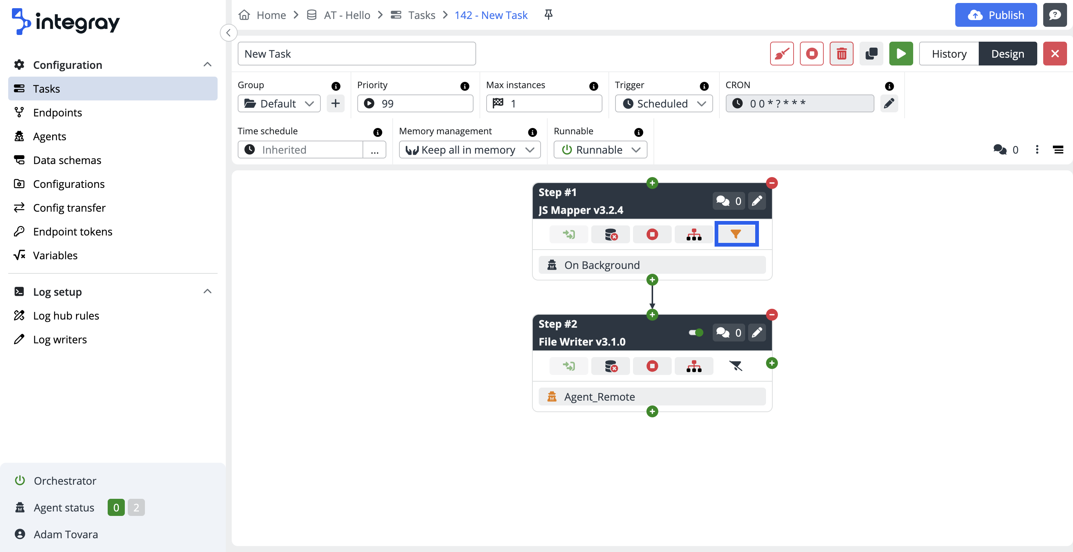Screen dimensions: 1073x552
Task: Open the AT - Hello breadcrumb link
Action: [346, 15]
